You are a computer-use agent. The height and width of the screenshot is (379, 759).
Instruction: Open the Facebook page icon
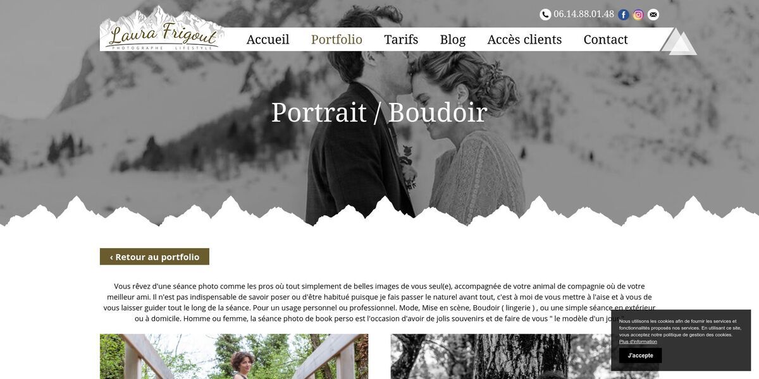pyautogui.click(x=624, y=15)
